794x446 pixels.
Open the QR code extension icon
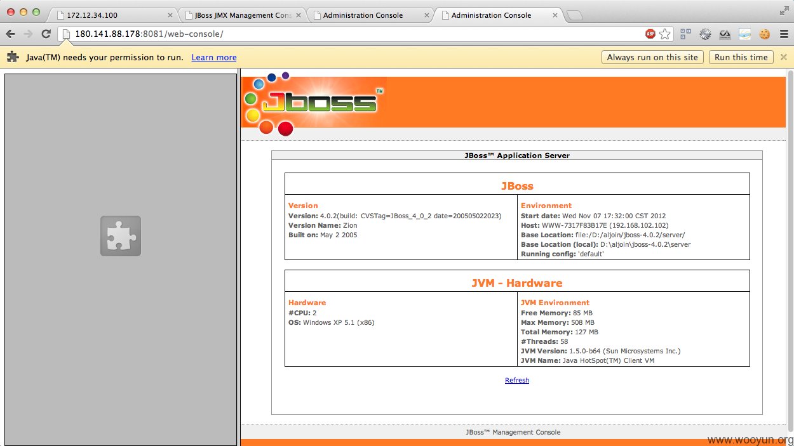[685, 34]
